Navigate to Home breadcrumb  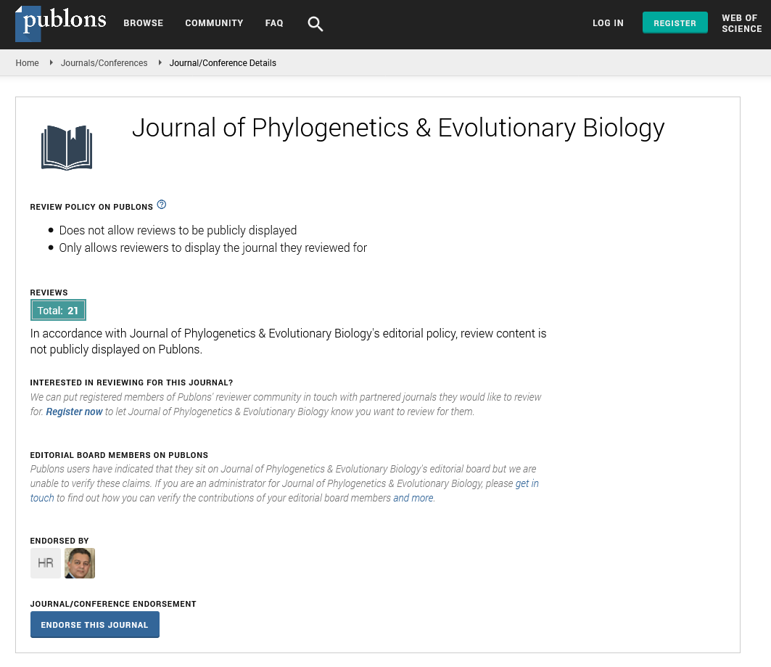click(x=28, y=63)
